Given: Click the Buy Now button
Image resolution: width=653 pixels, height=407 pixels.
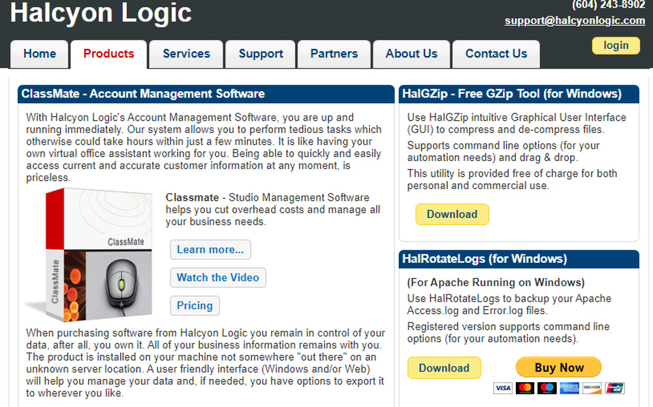Looking at the screenshot, I should pyautogui.click(x=559, y=367).
